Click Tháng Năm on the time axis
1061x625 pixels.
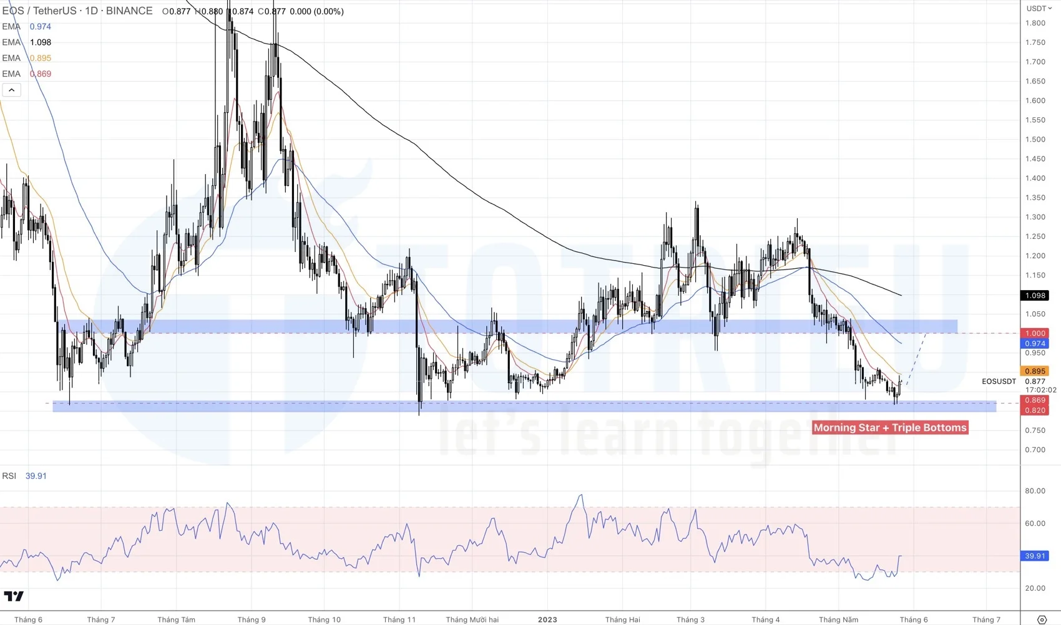point(839,619)
